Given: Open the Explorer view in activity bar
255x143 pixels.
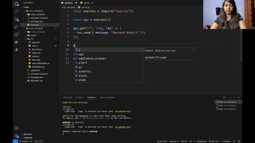Looking at the screenshot, I should point(16,4).
